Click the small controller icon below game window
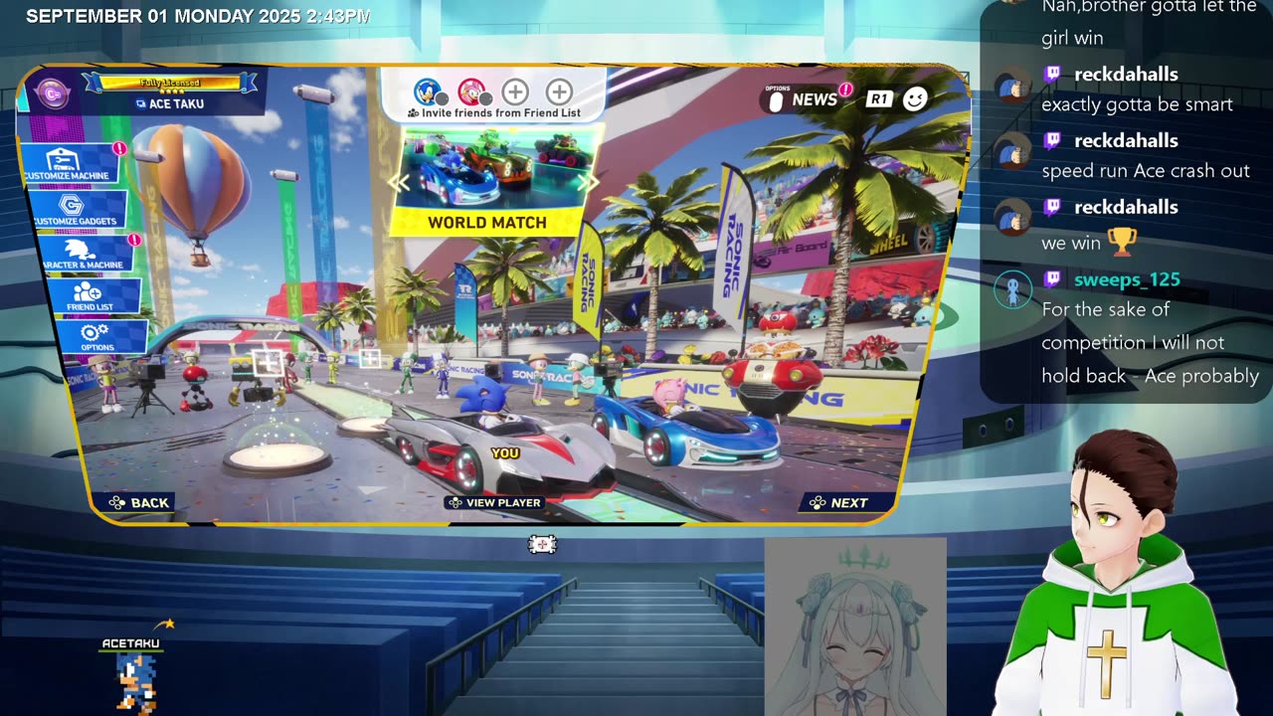This screenshot has height=716, width=1273. [542, 544]
